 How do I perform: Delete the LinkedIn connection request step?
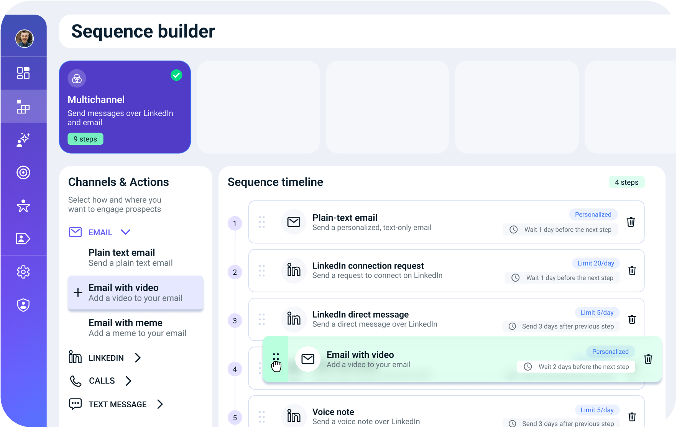pos(632,271)
